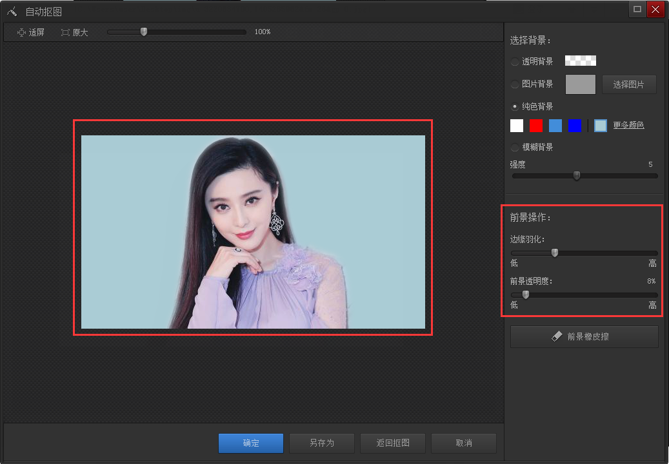The image size is (669, 464).
Task: Click the actual size (原大) icon
Action: pyautogui.click(x=65, y=32)
